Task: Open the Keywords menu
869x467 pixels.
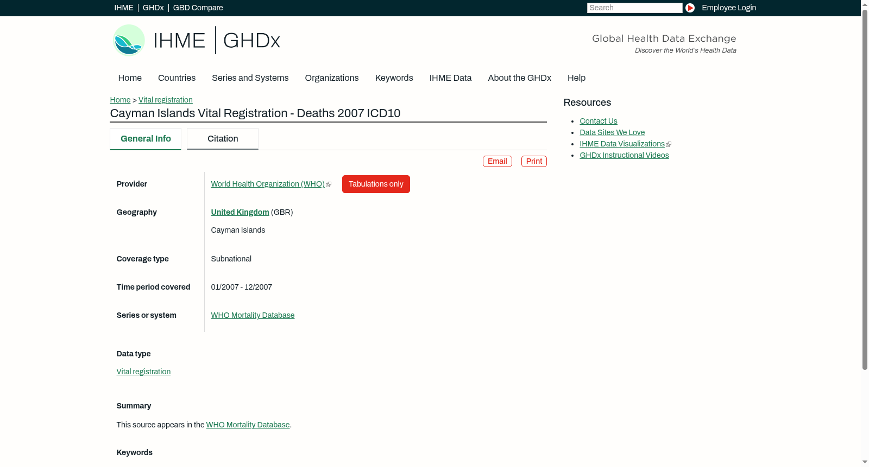Action: [x=394, y=78]
